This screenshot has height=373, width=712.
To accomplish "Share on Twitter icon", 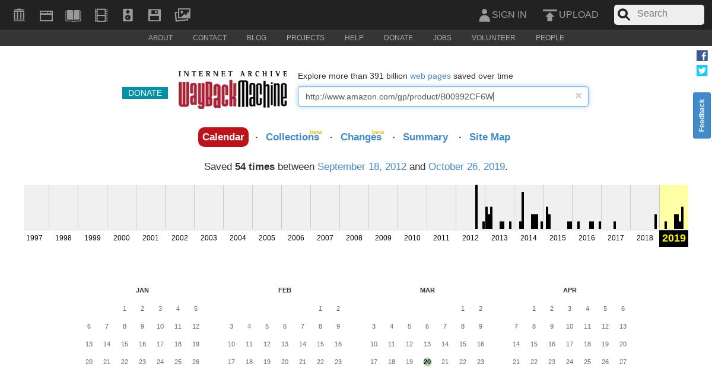I will tap(702, 70).
